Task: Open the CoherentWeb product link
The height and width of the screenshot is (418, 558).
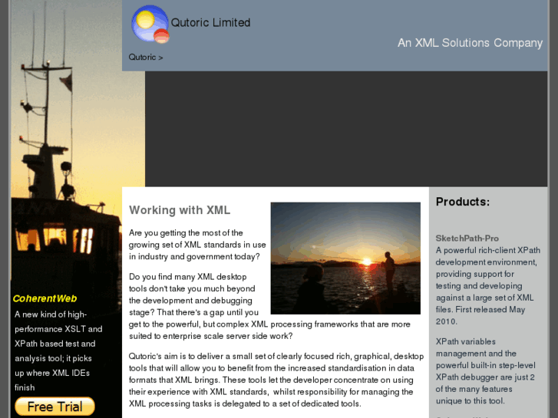Action: (x=45, y=298)
